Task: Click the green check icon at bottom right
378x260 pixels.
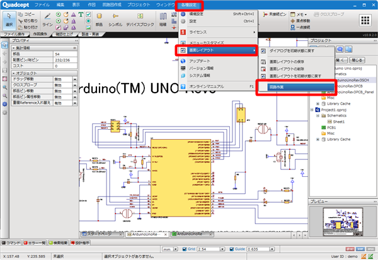Action: click(371, 256)
